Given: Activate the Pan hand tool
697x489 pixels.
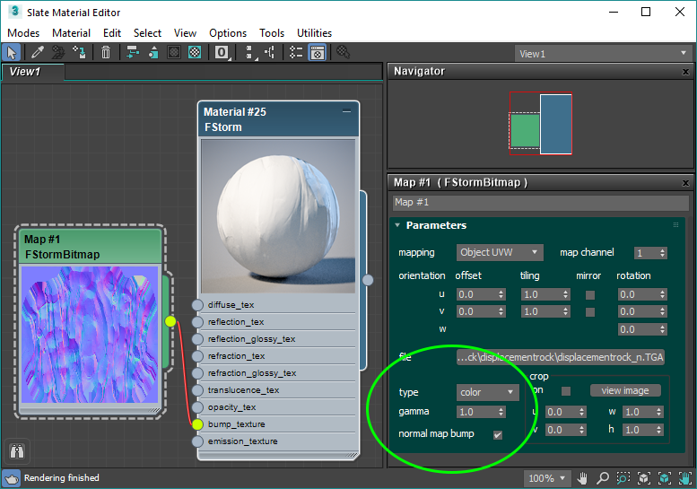Looking at the screenshot, I should point(582,478).
